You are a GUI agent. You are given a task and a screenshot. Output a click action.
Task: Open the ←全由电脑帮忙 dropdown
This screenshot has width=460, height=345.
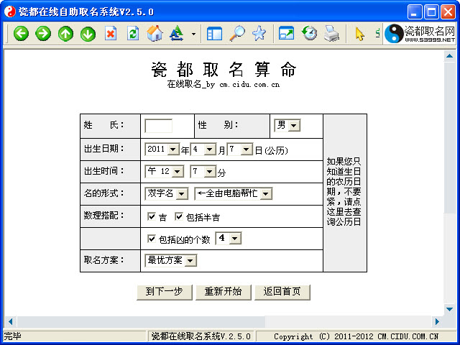coord(233,193)
